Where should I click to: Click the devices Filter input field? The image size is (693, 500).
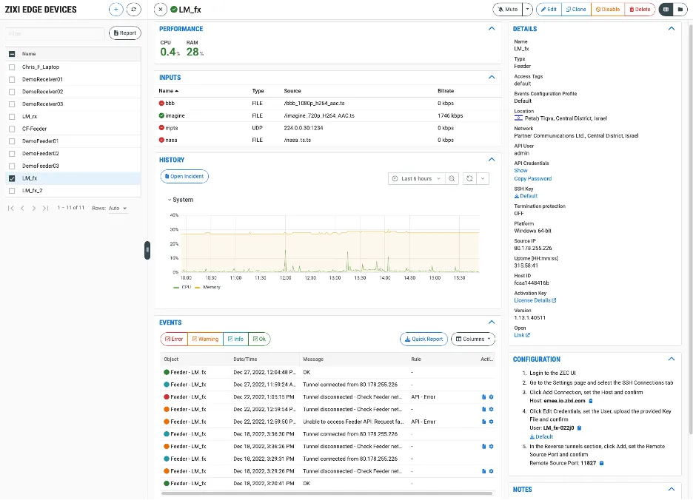coord(55,33)
